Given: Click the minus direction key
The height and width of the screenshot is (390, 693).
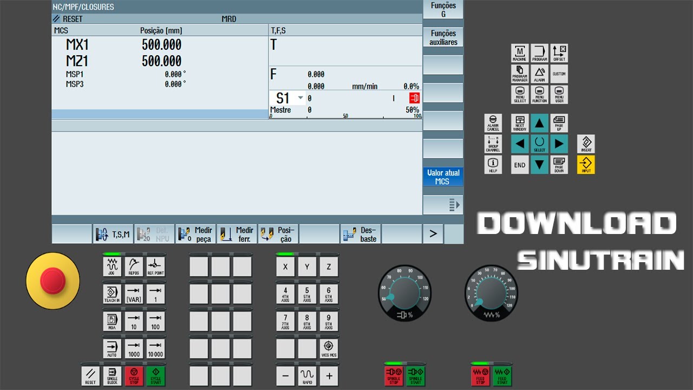Looking at the screenshot, I should (285, 375).
